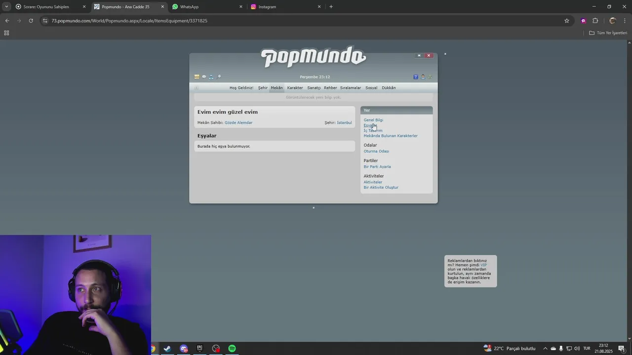Screen dimensions: 632x355
Task: Open Discord from the taskbar
Action: pyautogui.click(x=184, y=349)
